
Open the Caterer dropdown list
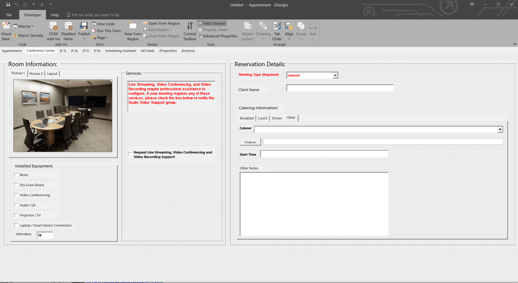[x=500, y=129]
